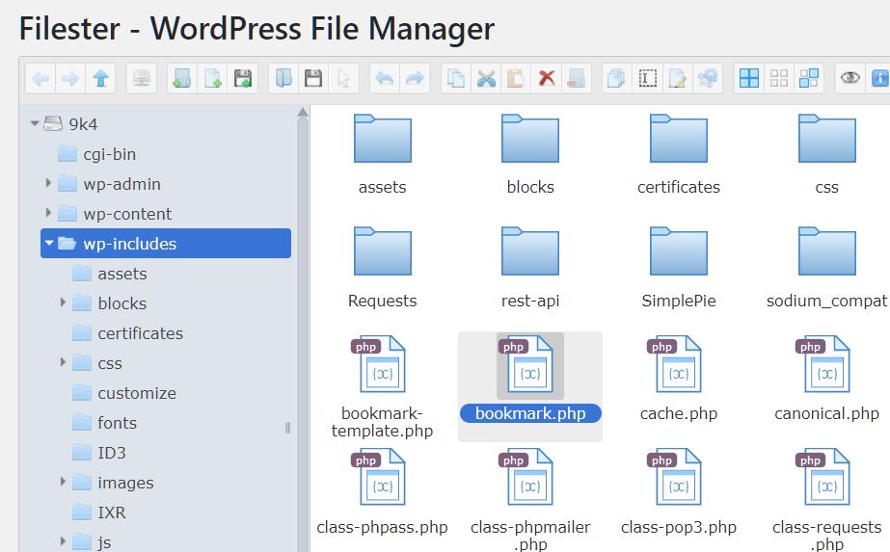Click the Undo toolbar arrow
Image resolution: width=890 pixels, height=552 pixels.
tap(385, 78)
